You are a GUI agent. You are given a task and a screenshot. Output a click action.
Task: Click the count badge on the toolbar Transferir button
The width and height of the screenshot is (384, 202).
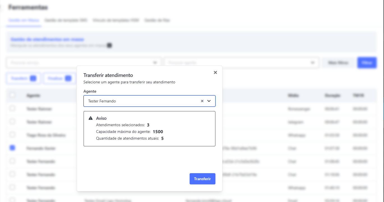33,79
